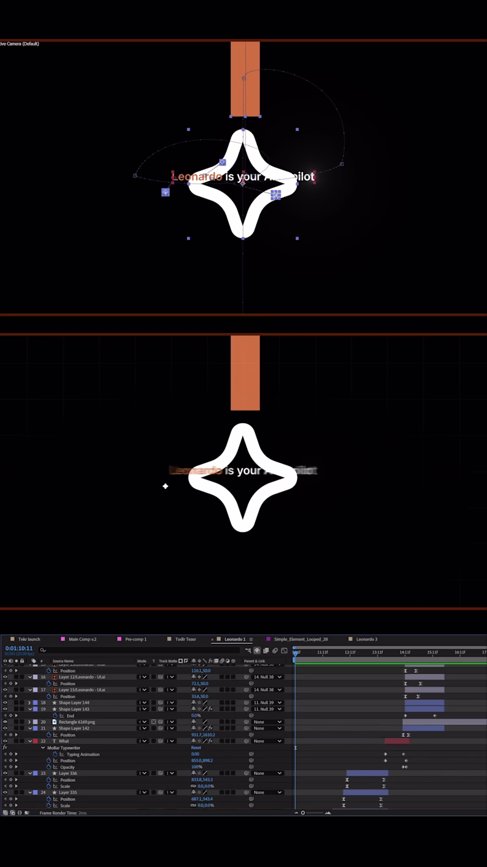Click parent pick whip for Layer 336
Image resolution: width=487 pixels, height=867 pixels.
[247, 773]
